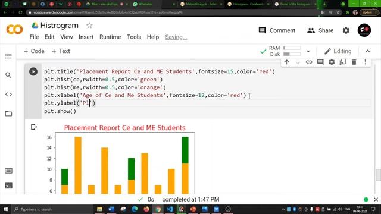Image resolution: width=381 pixels, height=214 pixels.
Task: Mirror cell in tab icon
Action: [x=343, y=62]
